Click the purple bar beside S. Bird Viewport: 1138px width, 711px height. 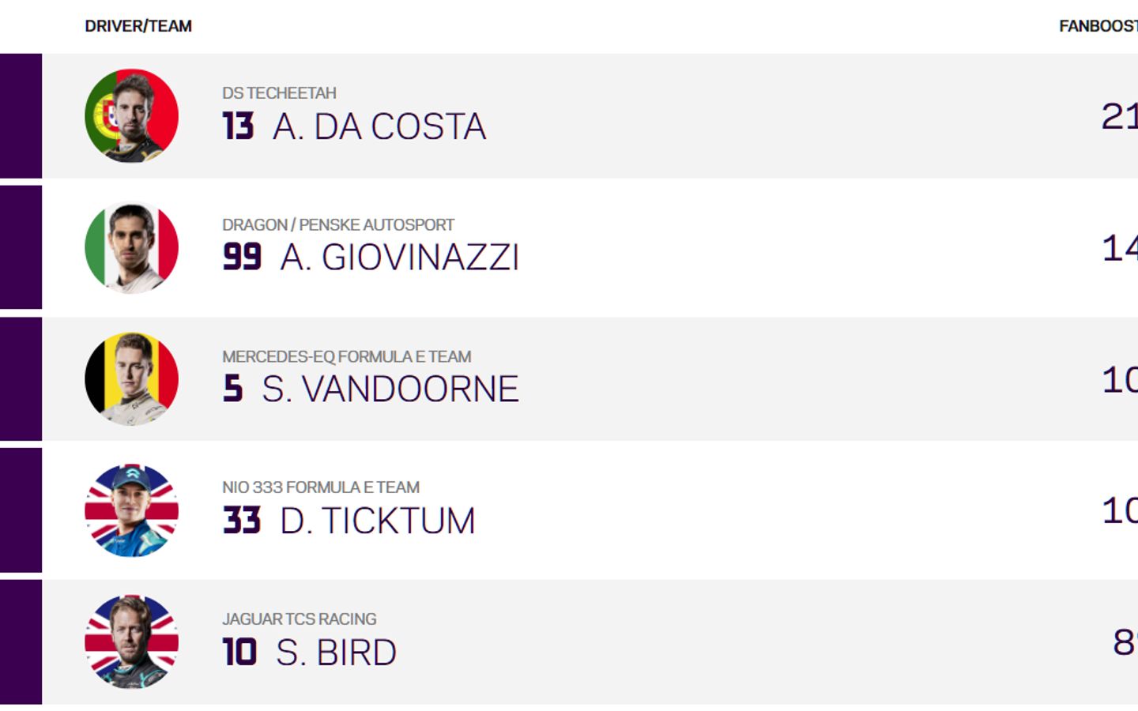[x=21, y=641]
